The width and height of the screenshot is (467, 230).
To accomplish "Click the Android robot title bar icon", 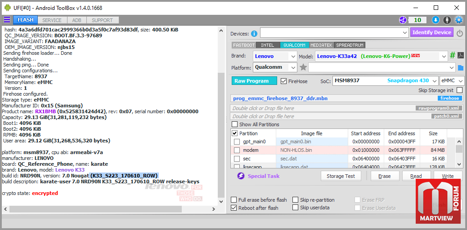I will [8, 8].
